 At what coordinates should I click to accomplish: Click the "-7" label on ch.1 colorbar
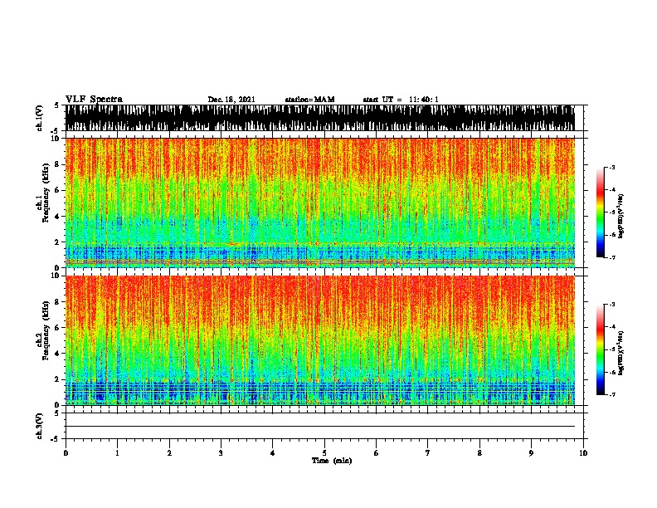612,257
